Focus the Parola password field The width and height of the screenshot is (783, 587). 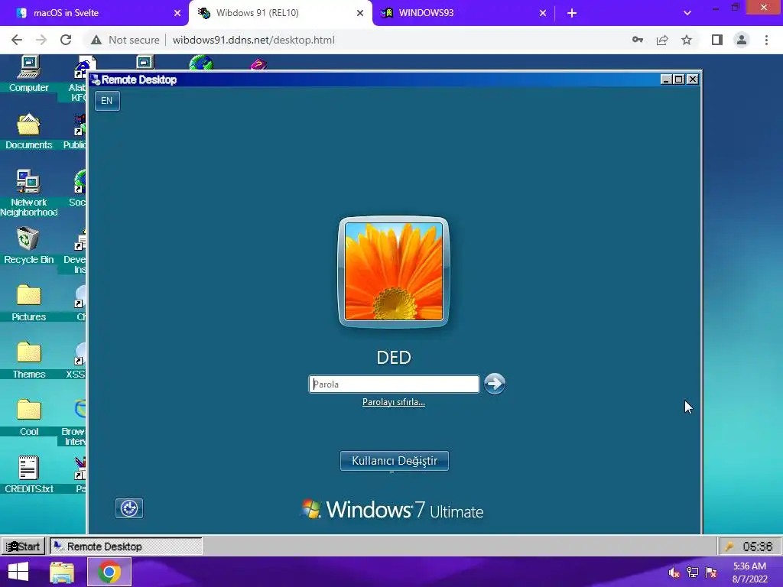pyautogui.click(x=394, y=384)
